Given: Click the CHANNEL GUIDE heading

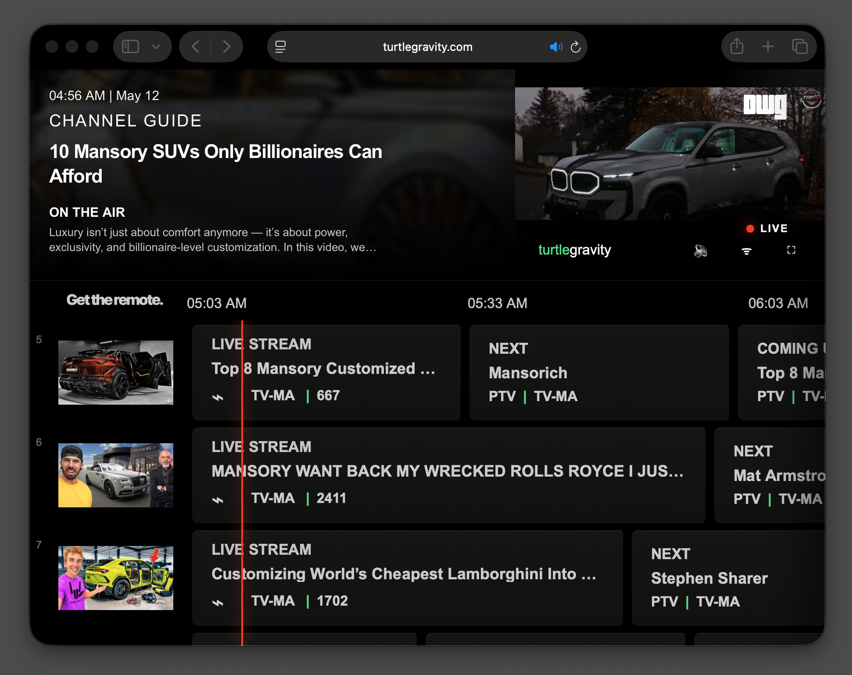Looking at the screenshot, I should (125, 121).
